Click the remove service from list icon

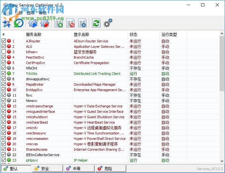(x=70, y=23)
